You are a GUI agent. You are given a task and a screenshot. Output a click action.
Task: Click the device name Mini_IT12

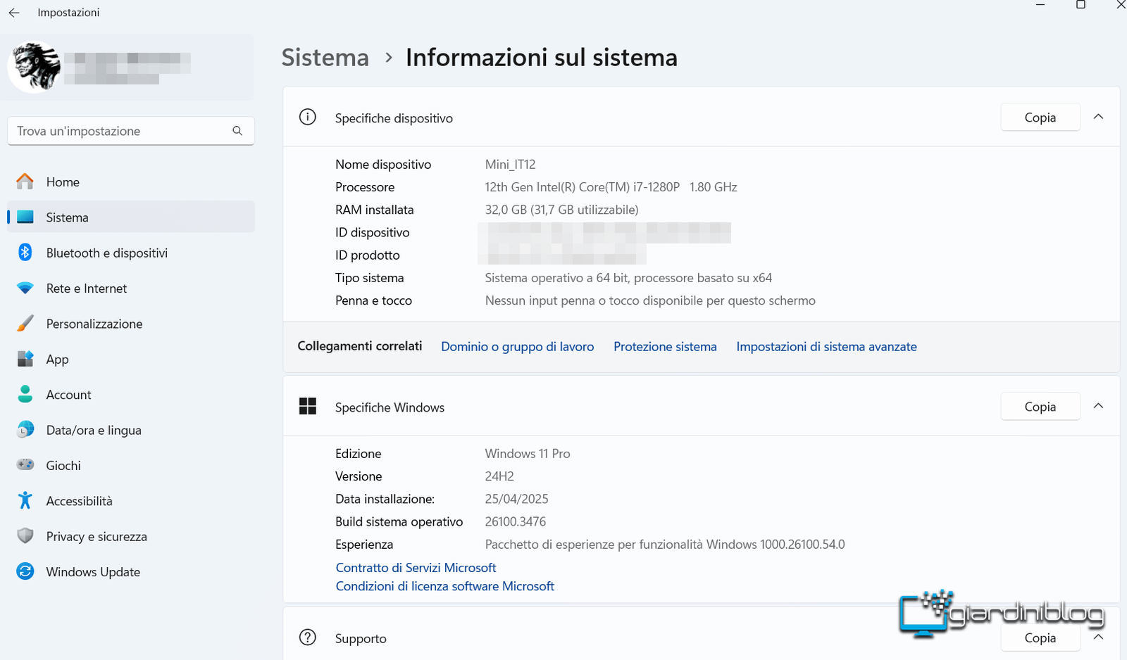coord(510,165)
